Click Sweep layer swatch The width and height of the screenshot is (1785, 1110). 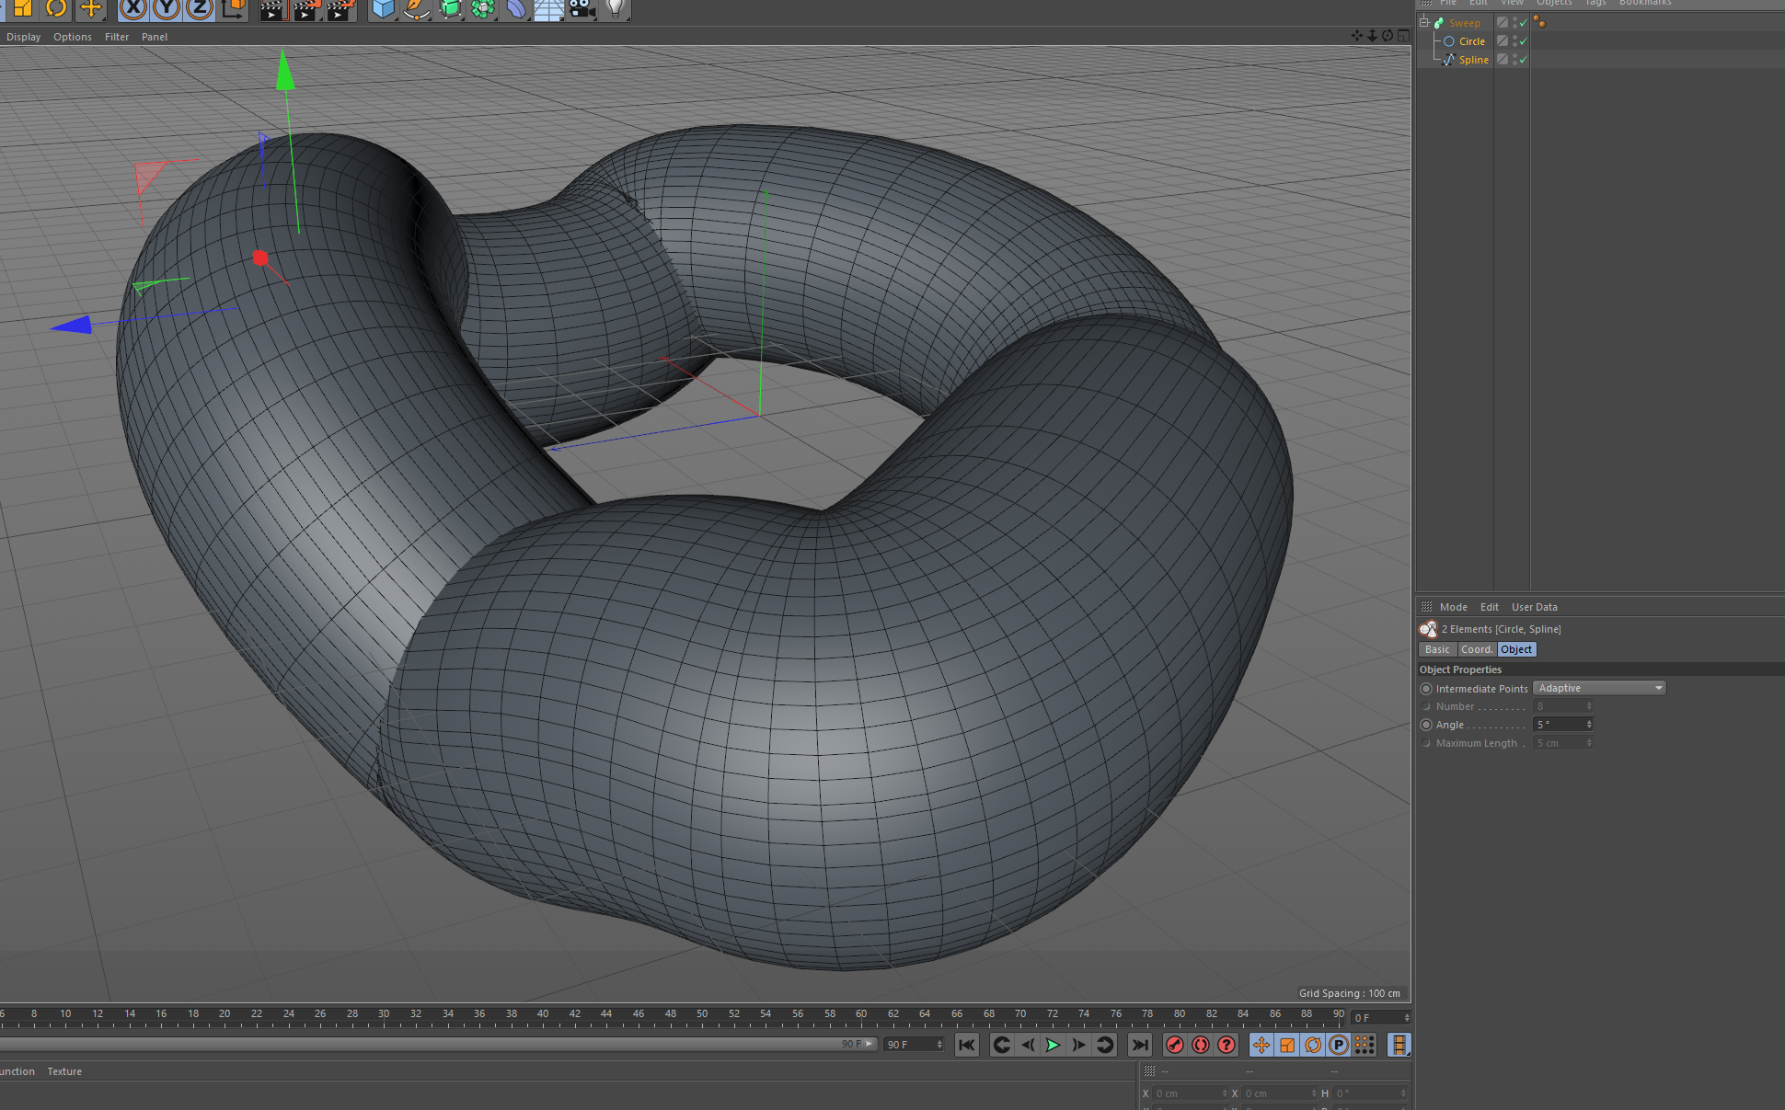1503,23
